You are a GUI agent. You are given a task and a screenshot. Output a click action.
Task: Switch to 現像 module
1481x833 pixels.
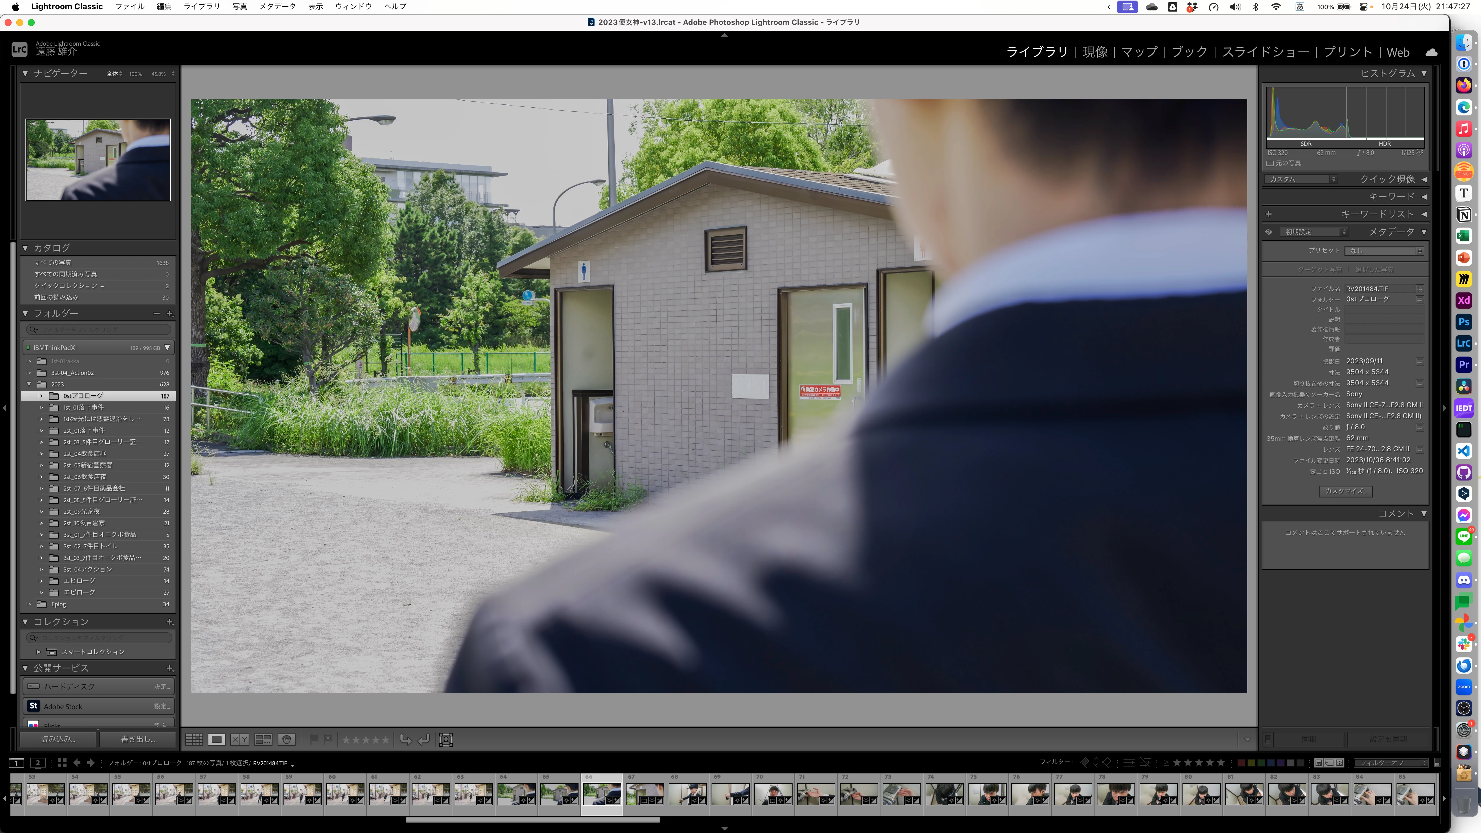click(1095, 52)
